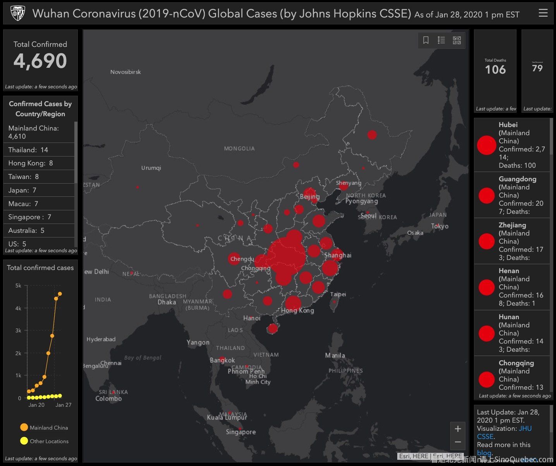This screenshot has width=556, height=466.
Task: Open the map legend list icon
Action: click(x=441, y=40)
